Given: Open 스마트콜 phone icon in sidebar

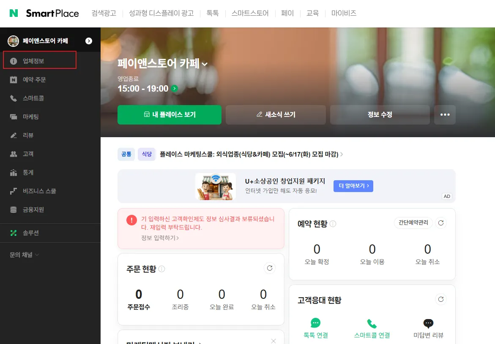Looking at the screenshot, I should click(13, 98).
